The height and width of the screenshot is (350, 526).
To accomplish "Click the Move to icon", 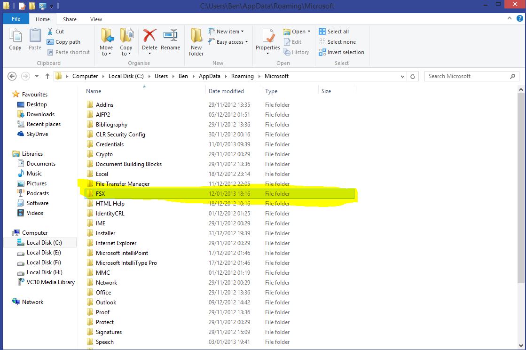I will click(106, 36).
